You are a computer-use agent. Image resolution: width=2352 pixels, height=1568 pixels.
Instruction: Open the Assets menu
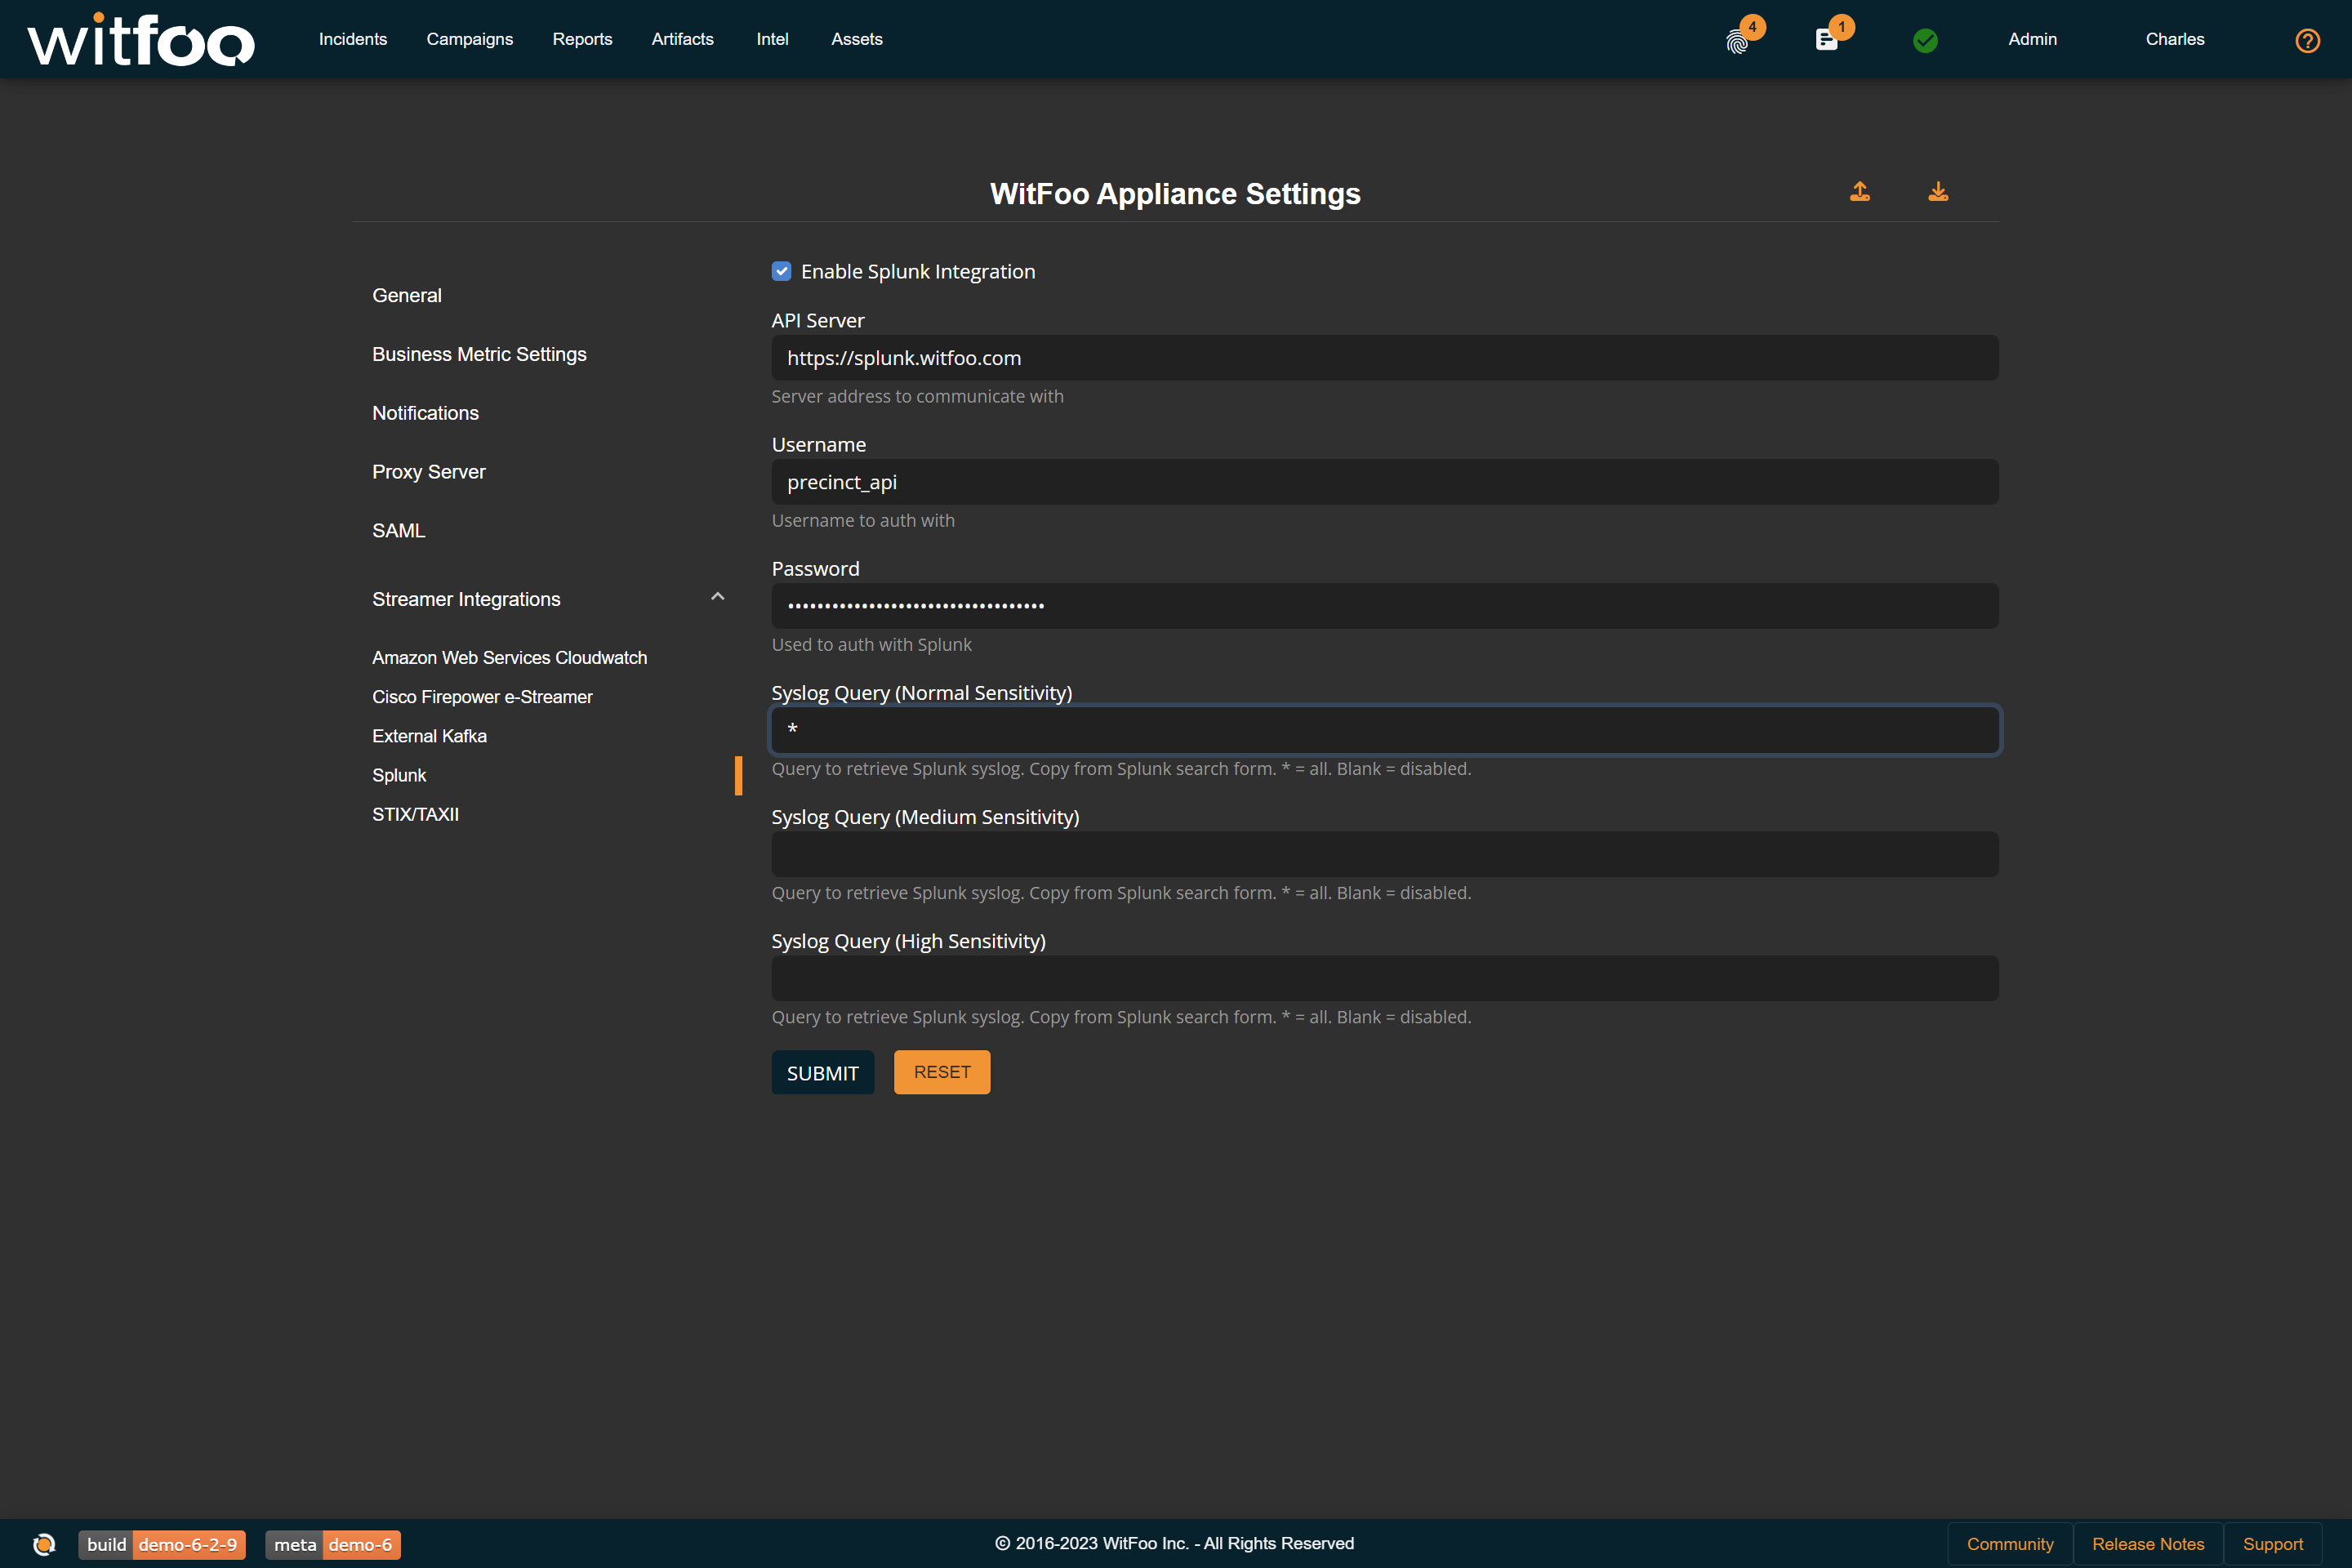(x=857, y=39)
